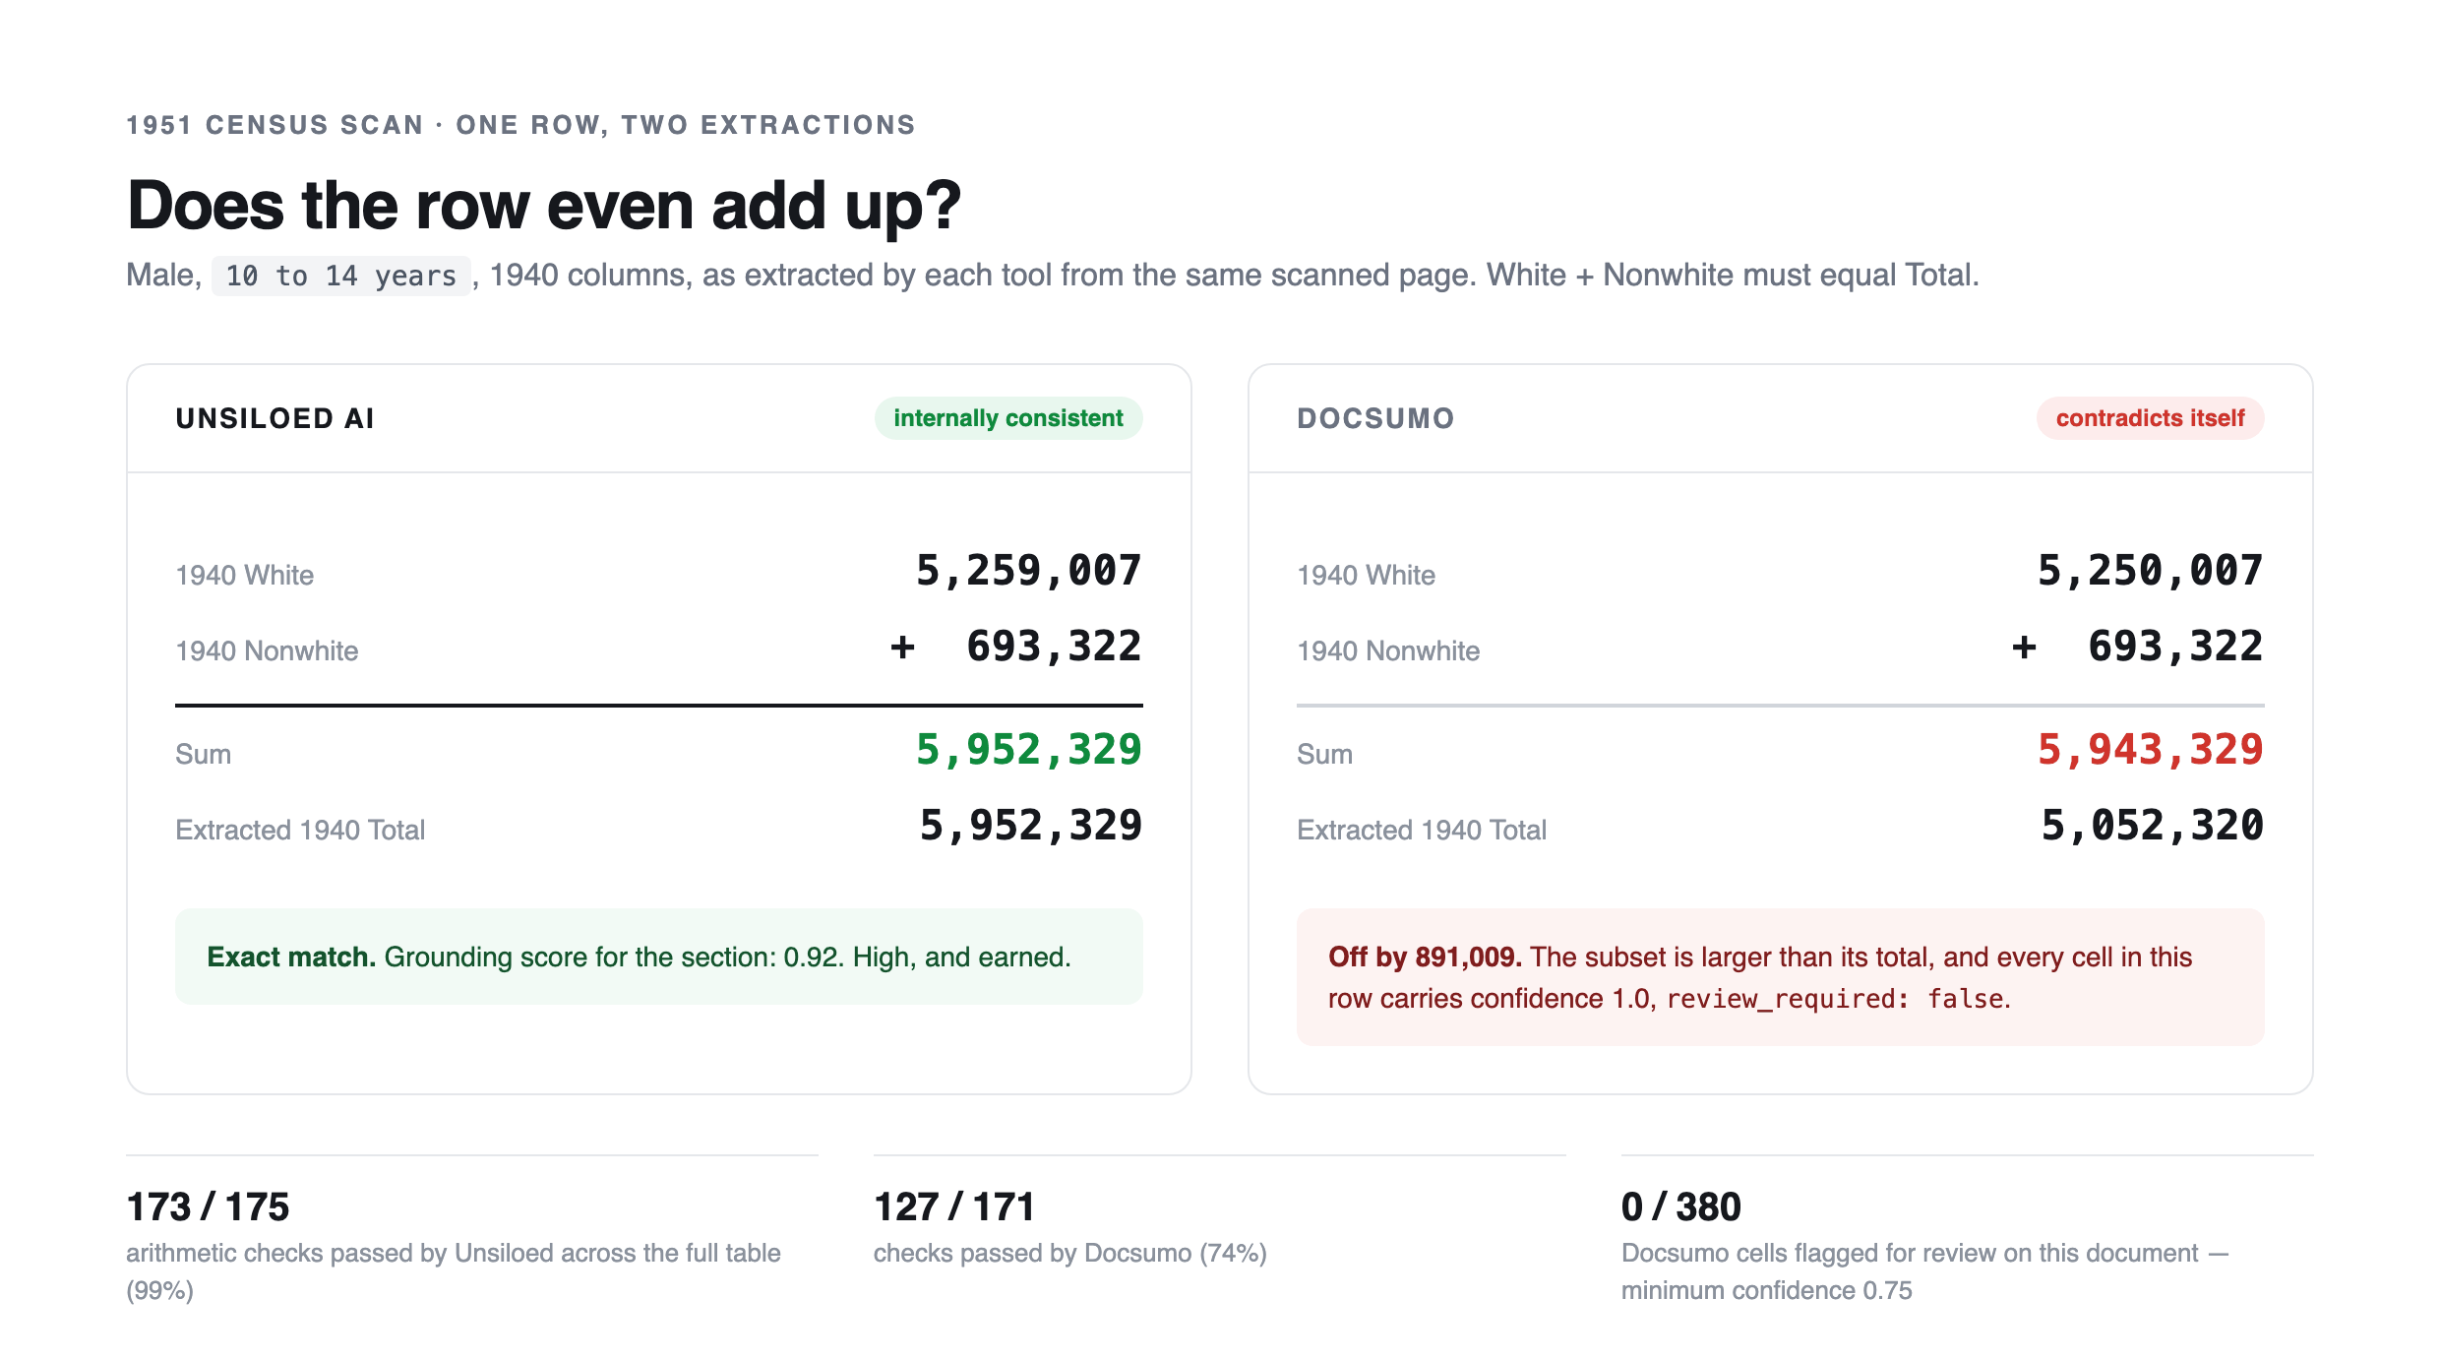Image resolution: width=2440 pixels, height=1360 pixels.
Task: Click the 127 / 171 statistic
Action: pyautogui.click(x=954, y=1206)
